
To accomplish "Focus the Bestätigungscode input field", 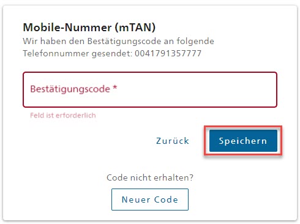I will [x=150, y=89].
